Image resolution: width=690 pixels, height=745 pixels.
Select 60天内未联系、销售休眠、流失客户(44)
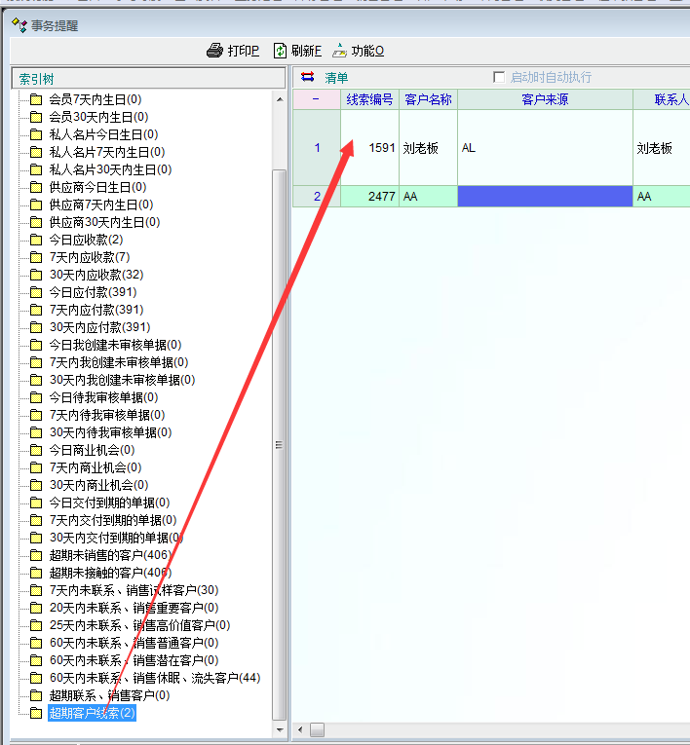click(x=154, y=678)
